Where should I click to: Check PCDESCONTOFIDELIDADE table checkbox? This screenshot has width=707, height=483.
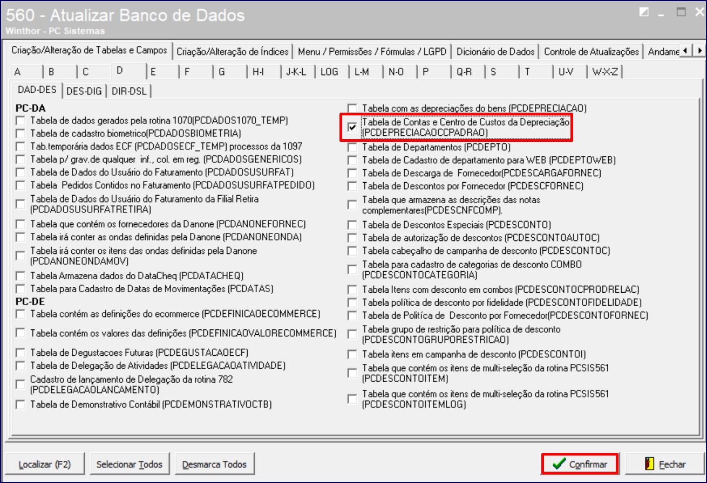[352, 302]
